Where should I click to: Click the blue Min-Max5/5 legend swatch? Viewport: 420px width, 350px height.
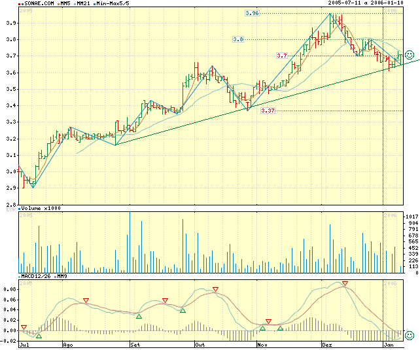(95, 4)
